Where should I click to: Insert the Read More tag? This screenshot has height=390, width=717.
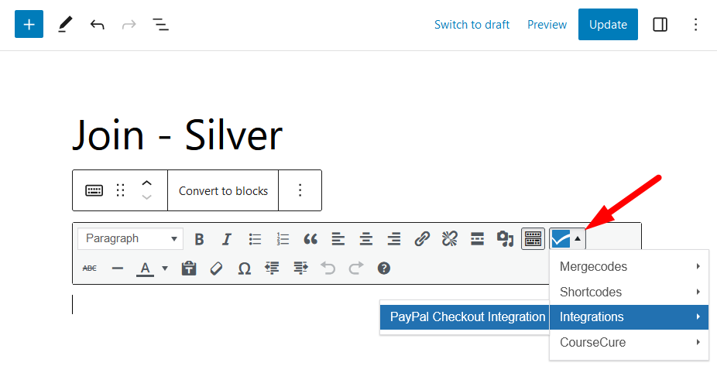(x=478, y=238)
